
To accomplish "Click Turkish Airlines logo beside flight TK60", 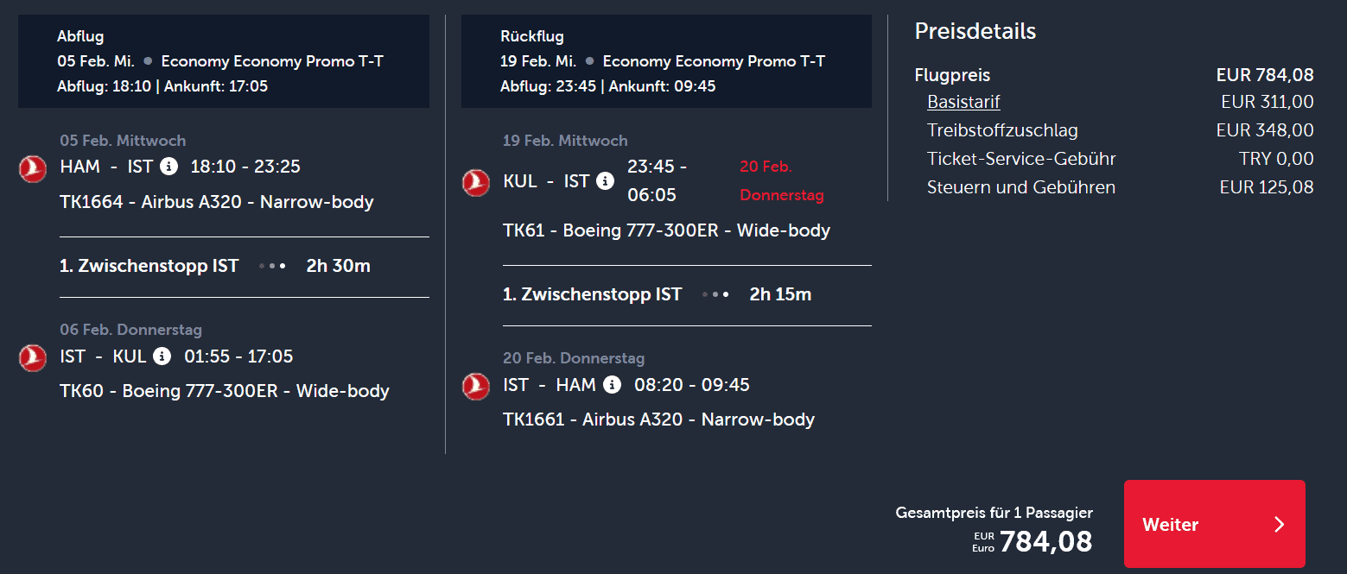I will click(33, 358).
